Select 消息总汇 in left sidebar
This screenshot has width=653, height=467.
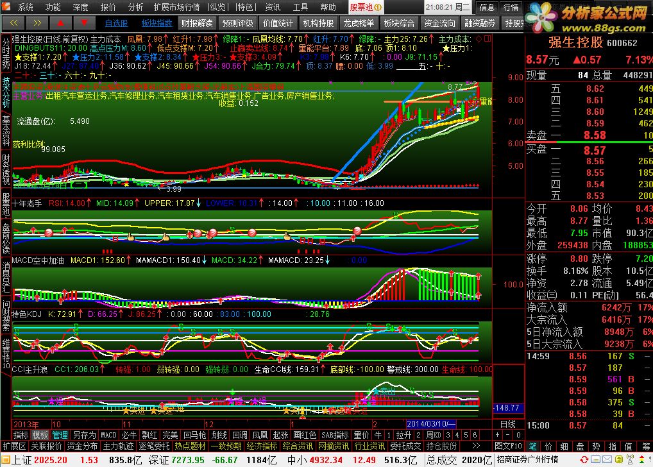tap(6, 278)
